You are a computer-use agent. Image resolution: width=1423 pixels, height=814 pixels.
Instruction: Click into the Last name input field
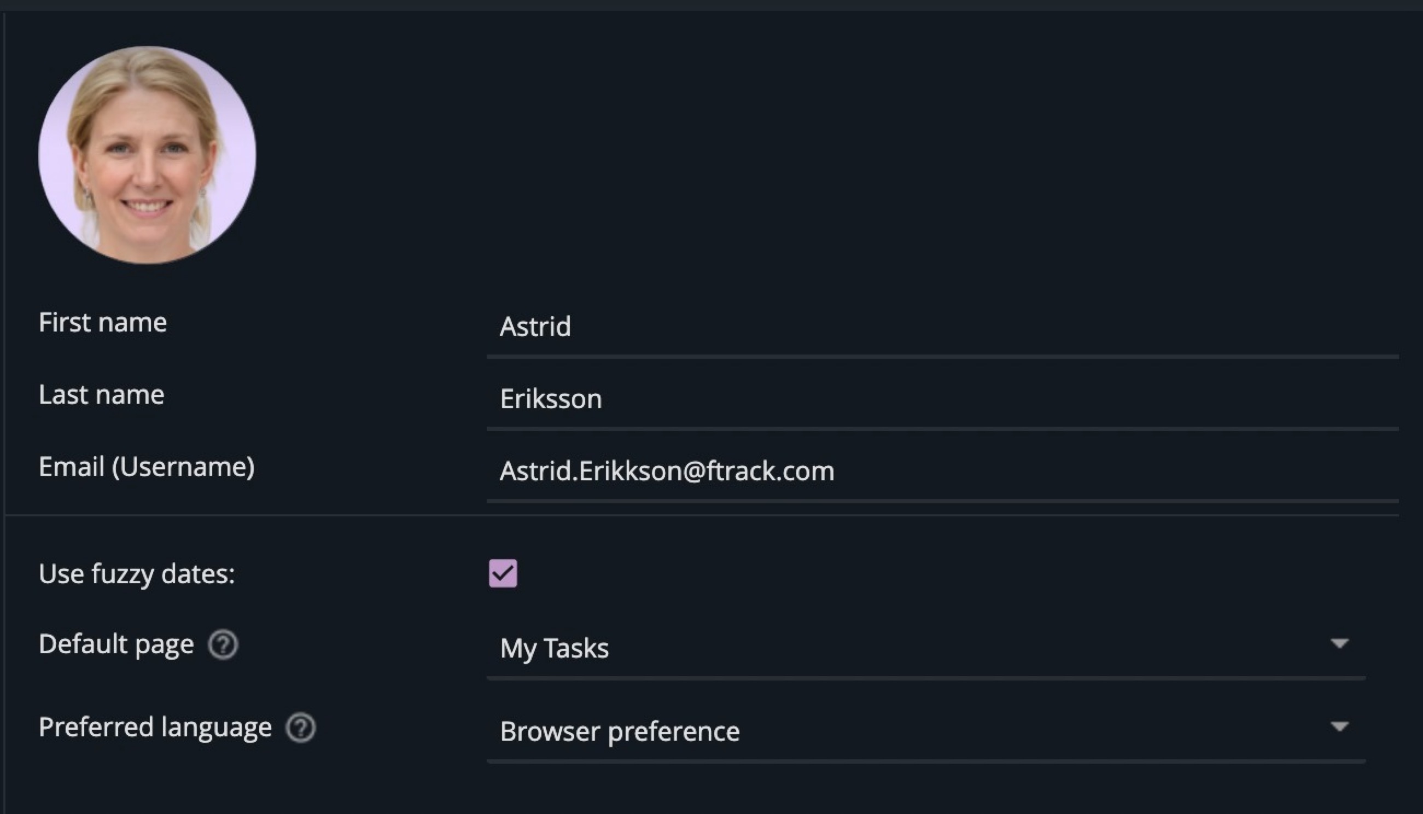coord(950,399)
